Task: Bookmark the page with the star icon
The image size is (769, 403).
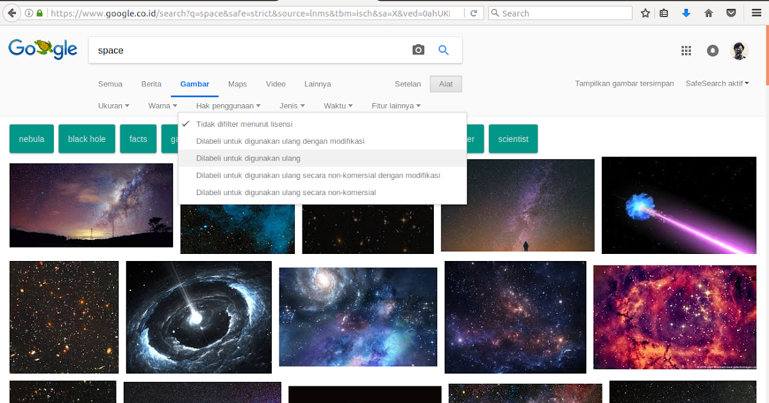Action: tap(645, 13)
